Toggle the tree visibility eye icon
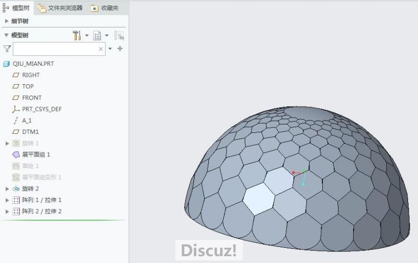The width and height of the screenshot is (418, 263). click(x=119, y=36)
